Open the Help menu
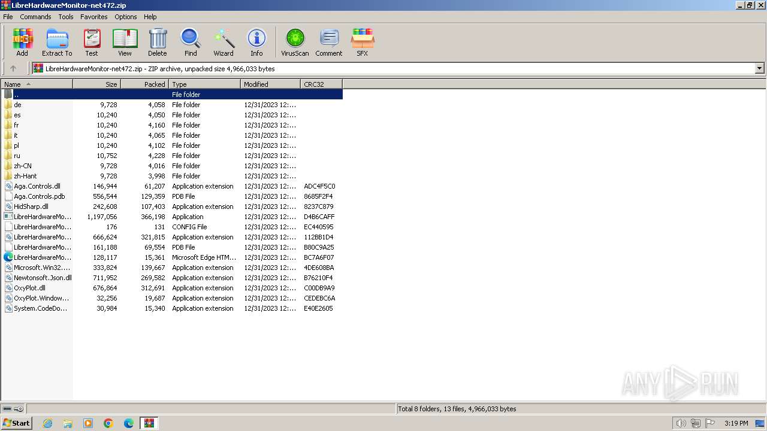767x431 pixels. click(150, 17)
